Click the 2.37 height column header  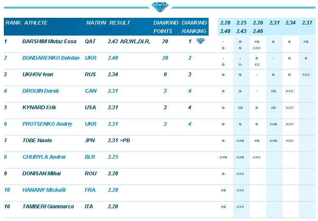pos(307,23)
